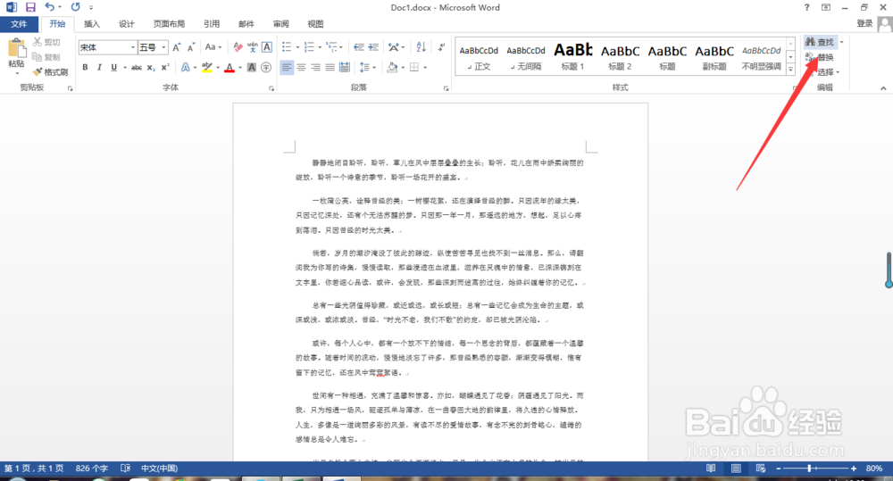
Task: Increase paragraph indent
Action: 373,47
